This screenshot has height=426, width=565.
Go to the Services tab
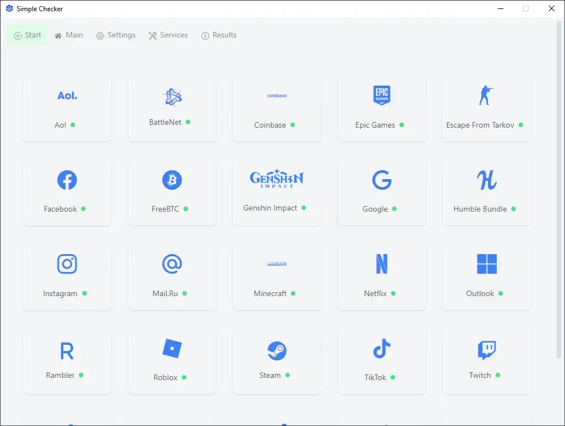168,35
